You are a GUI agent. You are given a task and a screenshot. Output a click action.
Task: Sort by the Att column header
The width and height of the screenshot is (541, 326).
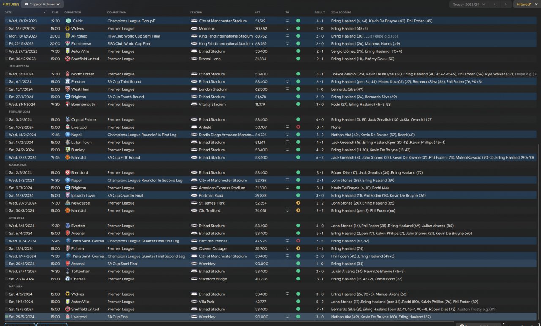tap(257, 13)
